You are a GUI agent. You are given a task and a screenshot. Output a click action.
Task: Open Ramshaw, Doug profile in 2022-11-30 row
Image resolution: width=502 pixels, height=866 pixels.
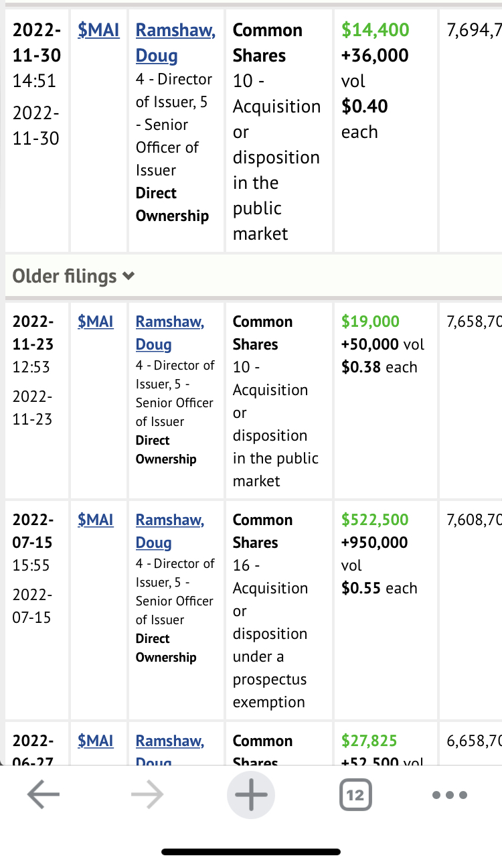(x=175, y=43)
